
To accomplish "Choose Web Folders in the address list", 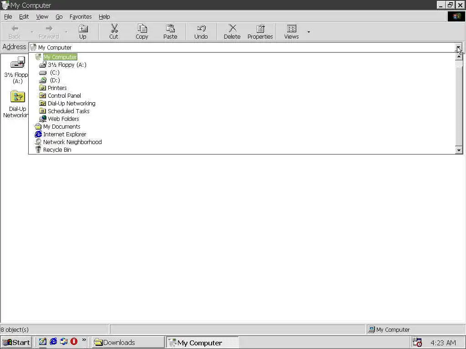I will point(63,119).
